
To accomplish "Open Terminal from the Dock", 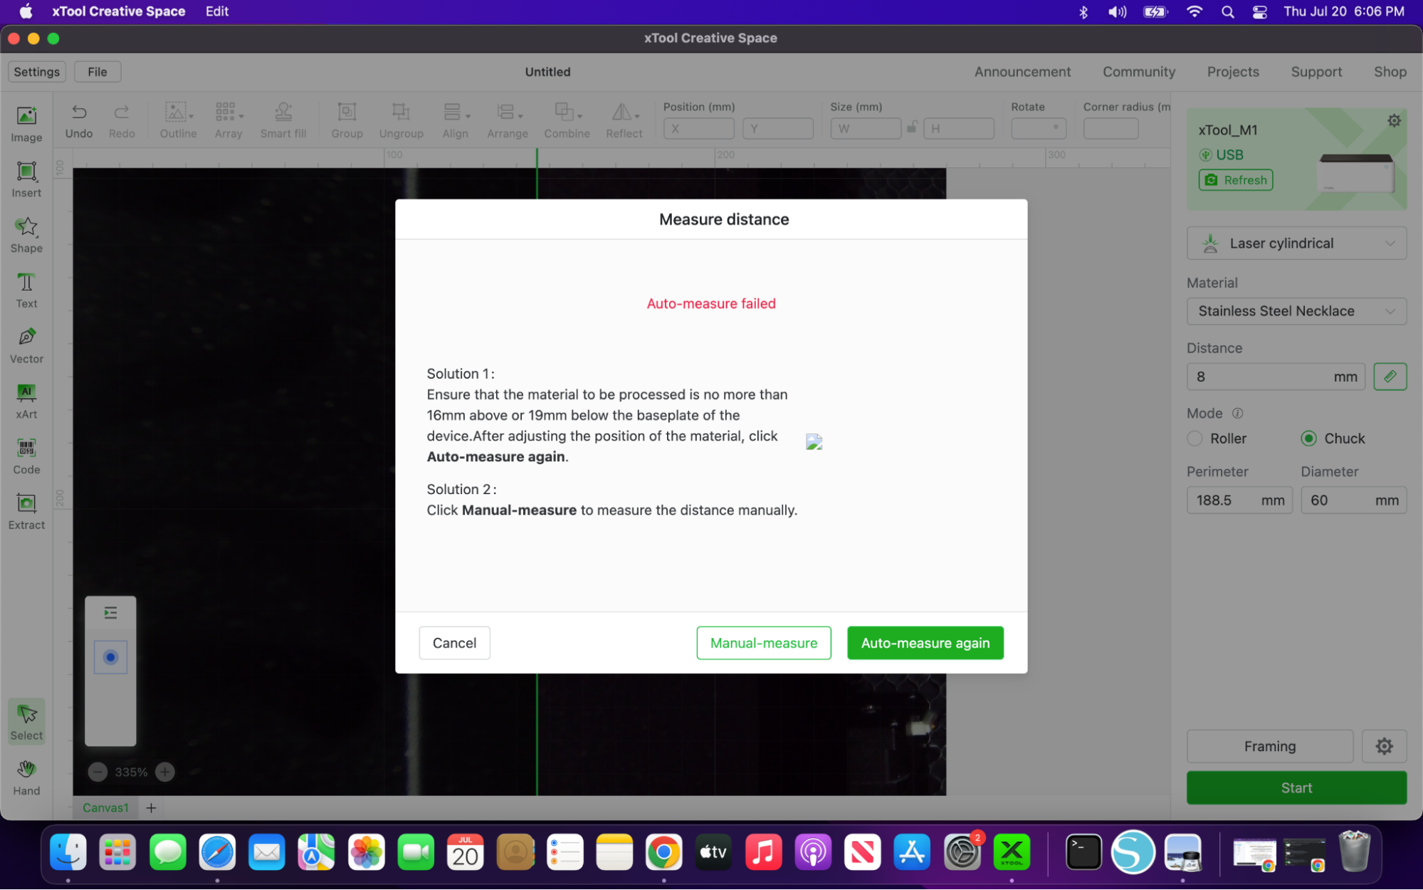I will coord(1083,852).
